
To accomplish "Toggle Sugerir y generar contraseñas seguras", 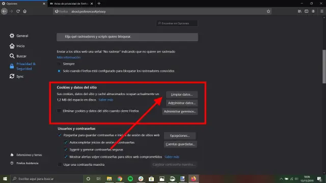I will (x=66, y=149).
